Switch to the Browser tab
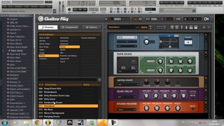 [48, 27]
